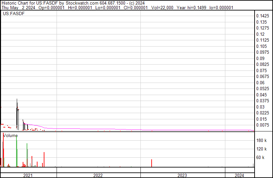The height and width of the screenshot is (178, 273).
Task: Click the Cl=0.000001 close value
Action: [x=136, y=8]
